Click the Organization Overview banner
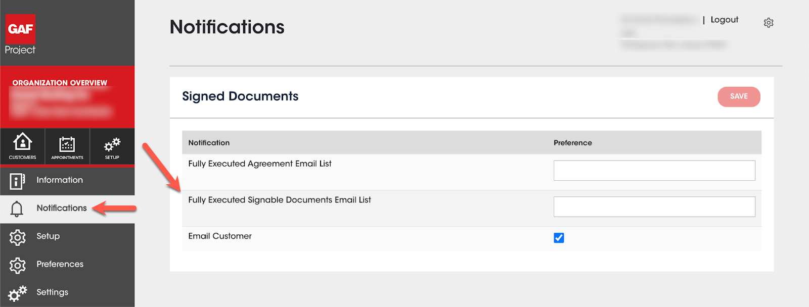The image size is (809, 307). click(67, 96)
